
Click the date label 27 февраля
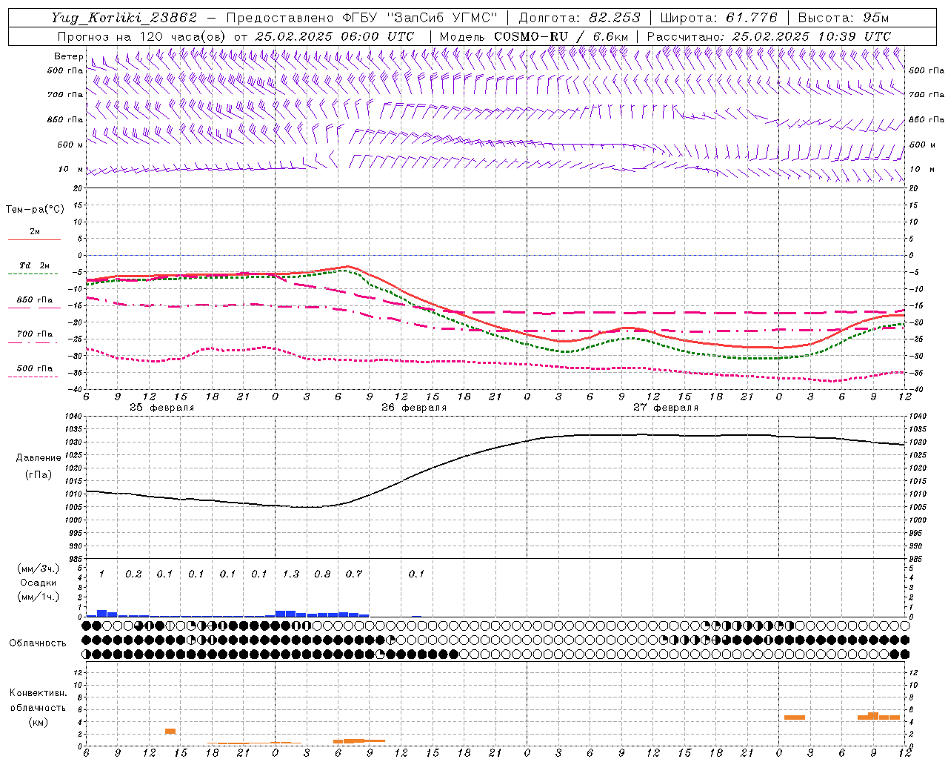point(665,408)
